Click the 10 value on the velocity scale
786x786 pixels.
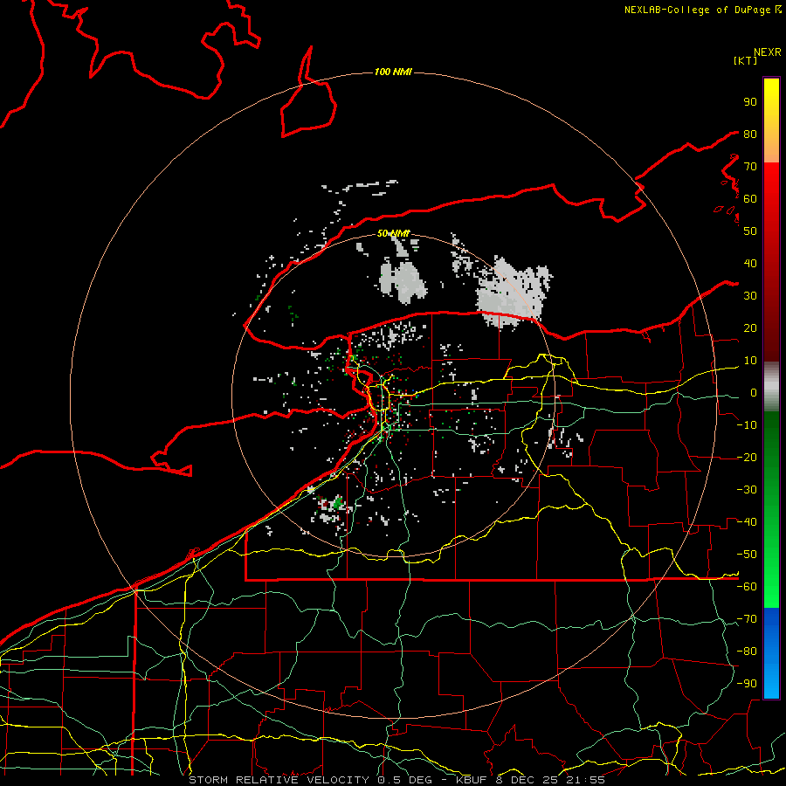750,361
